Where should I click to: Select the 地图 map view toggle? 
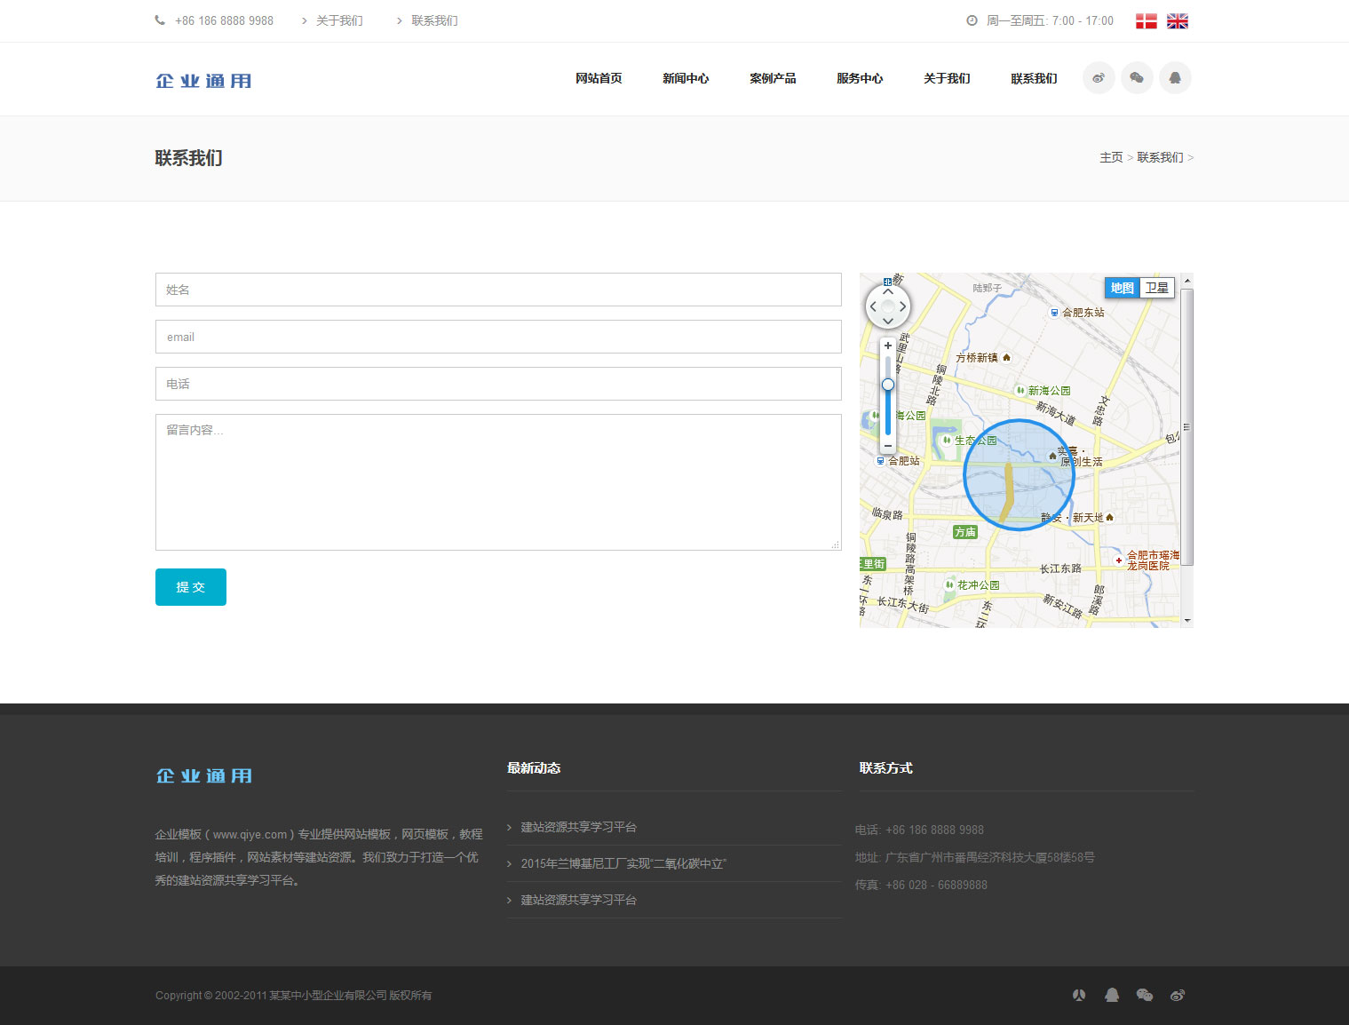click(1122, 288)
